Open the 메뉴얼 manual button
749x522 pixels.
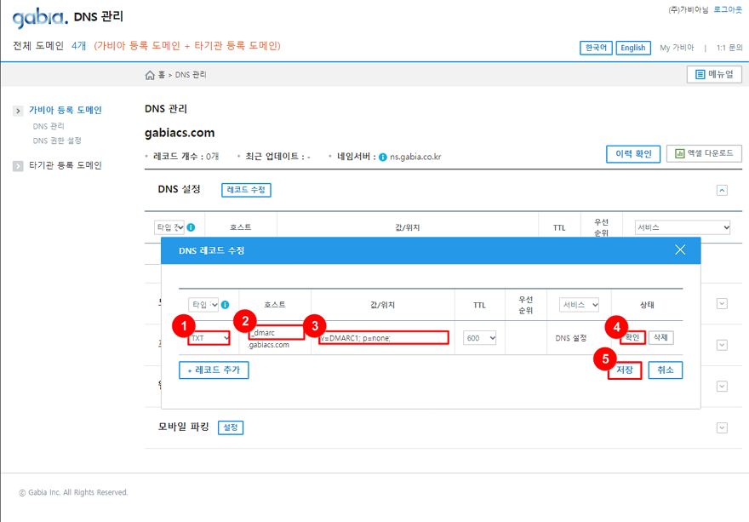(714, 75)
